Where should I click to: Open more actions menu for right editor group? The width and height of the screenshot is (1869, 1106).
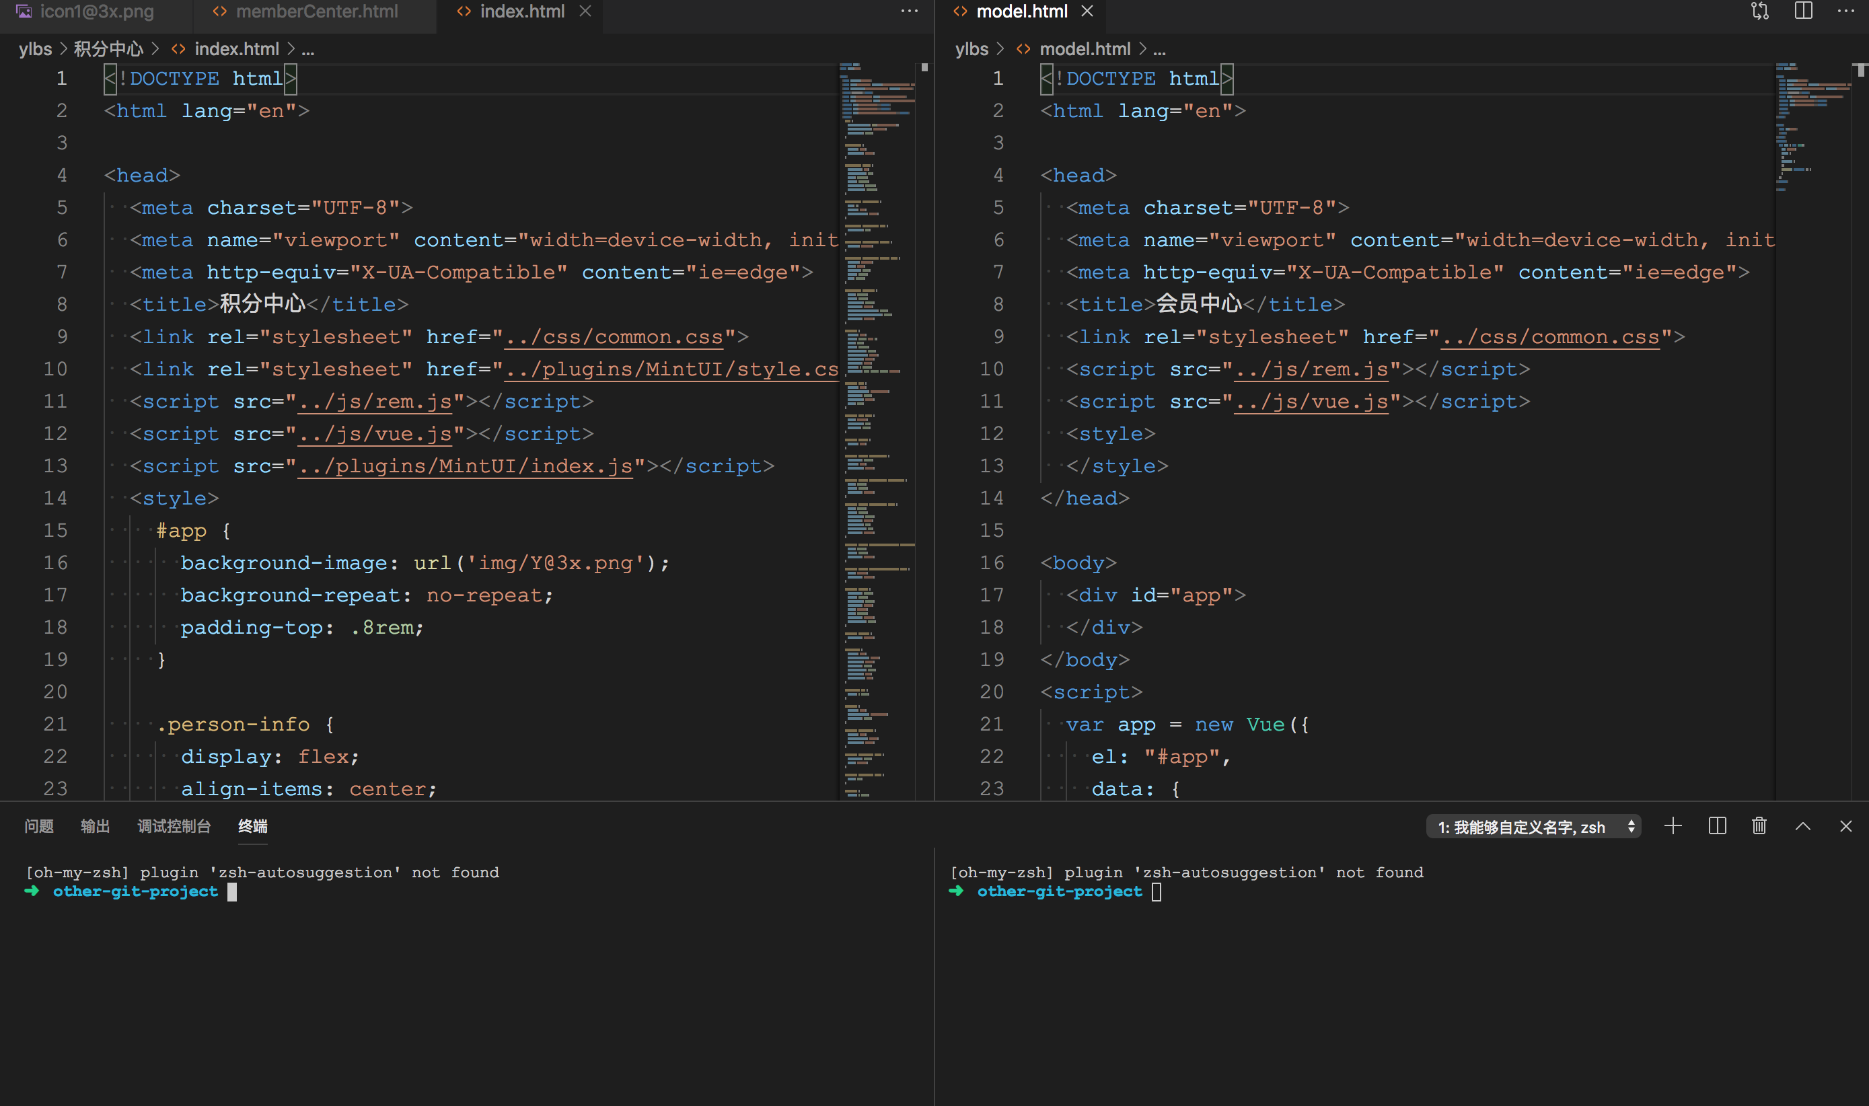pos(1846,11)
